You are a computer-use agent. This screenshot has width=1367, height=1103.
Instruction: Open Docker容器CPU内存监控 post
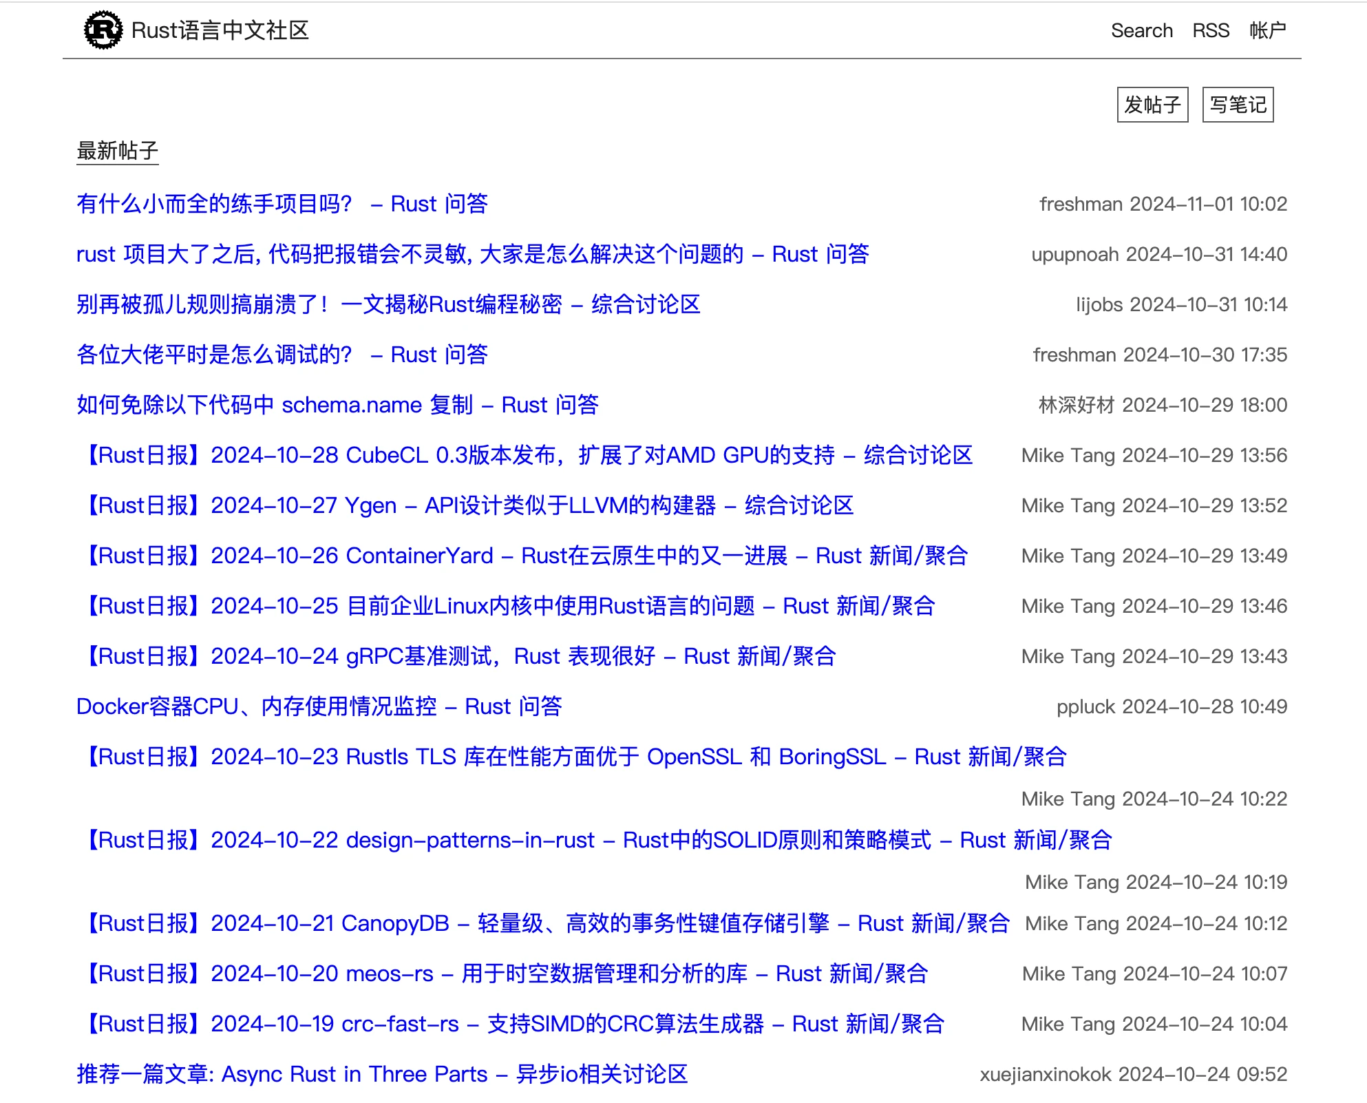pos(319,706)
